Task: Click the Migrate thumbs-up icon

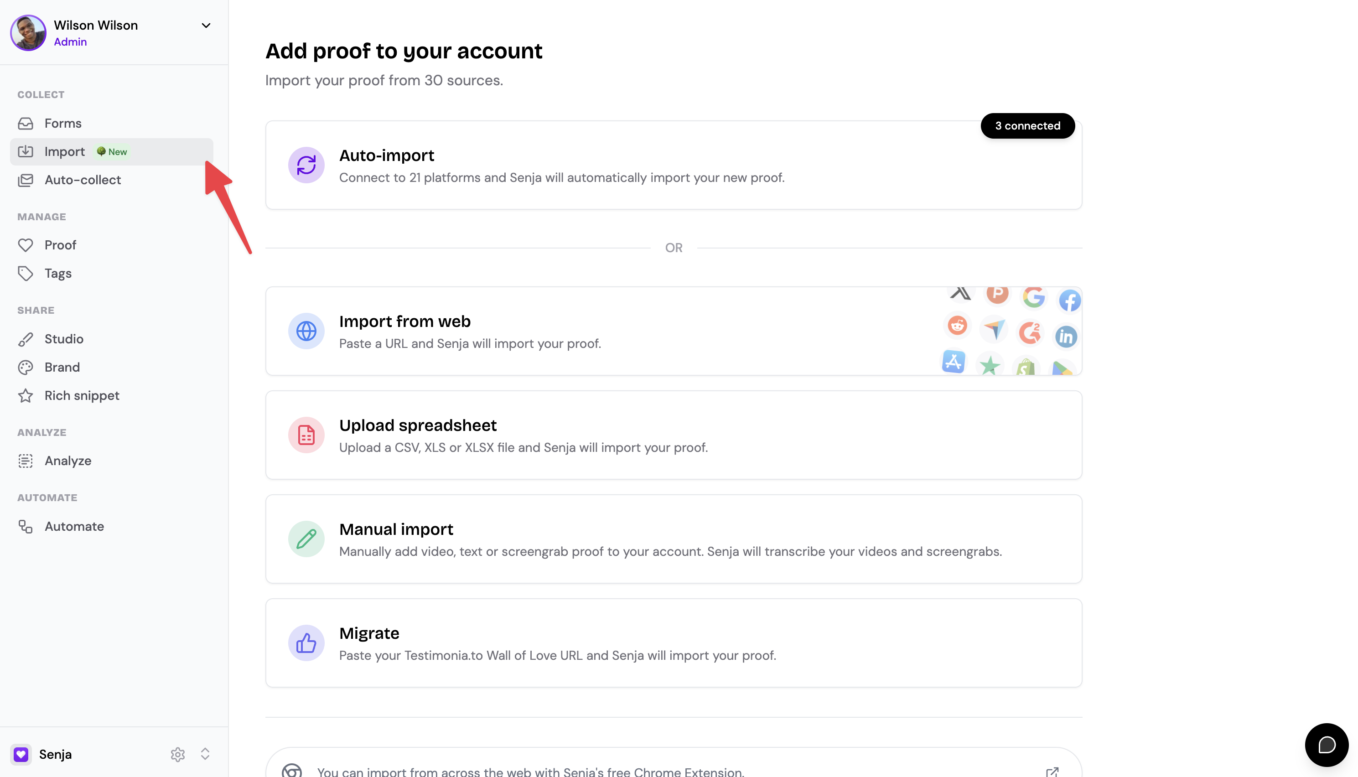Action: 306,643
